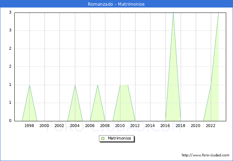Click the 2018 x-axis label
233x161 pixels.
click(x=181, y=126)
